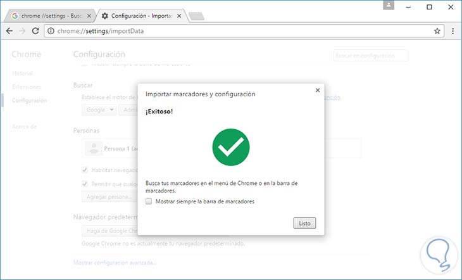Select Configuración in the sidebar
462x280 pixels.
[29, 101]
